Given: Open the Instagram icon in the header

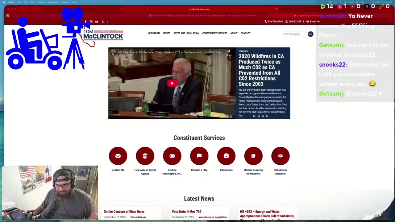Looking at the screenshot, I should [91, 22].
